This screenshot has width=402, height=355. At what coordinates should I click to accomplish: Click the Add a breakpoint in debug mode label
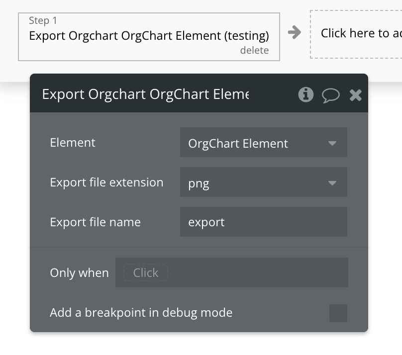point(141,313)
